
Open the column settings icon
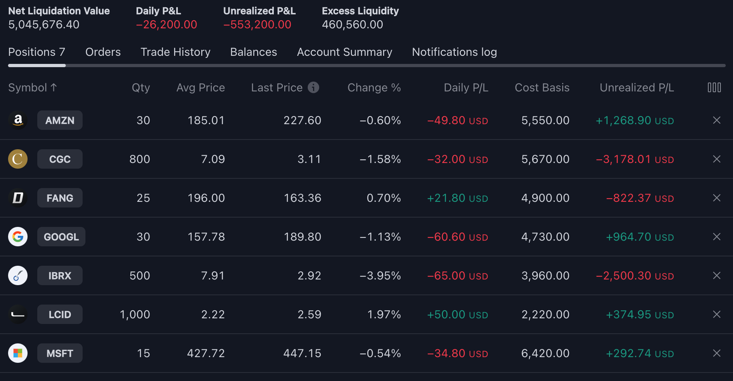click(x=714, y=87)
